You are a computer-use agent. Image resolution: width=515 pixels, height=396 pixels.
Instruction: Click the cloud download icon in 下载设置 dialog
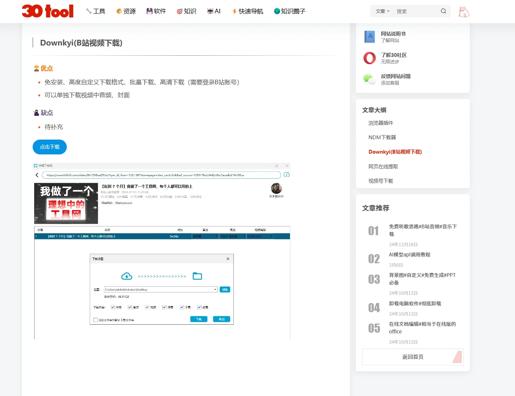coord(126,276)
